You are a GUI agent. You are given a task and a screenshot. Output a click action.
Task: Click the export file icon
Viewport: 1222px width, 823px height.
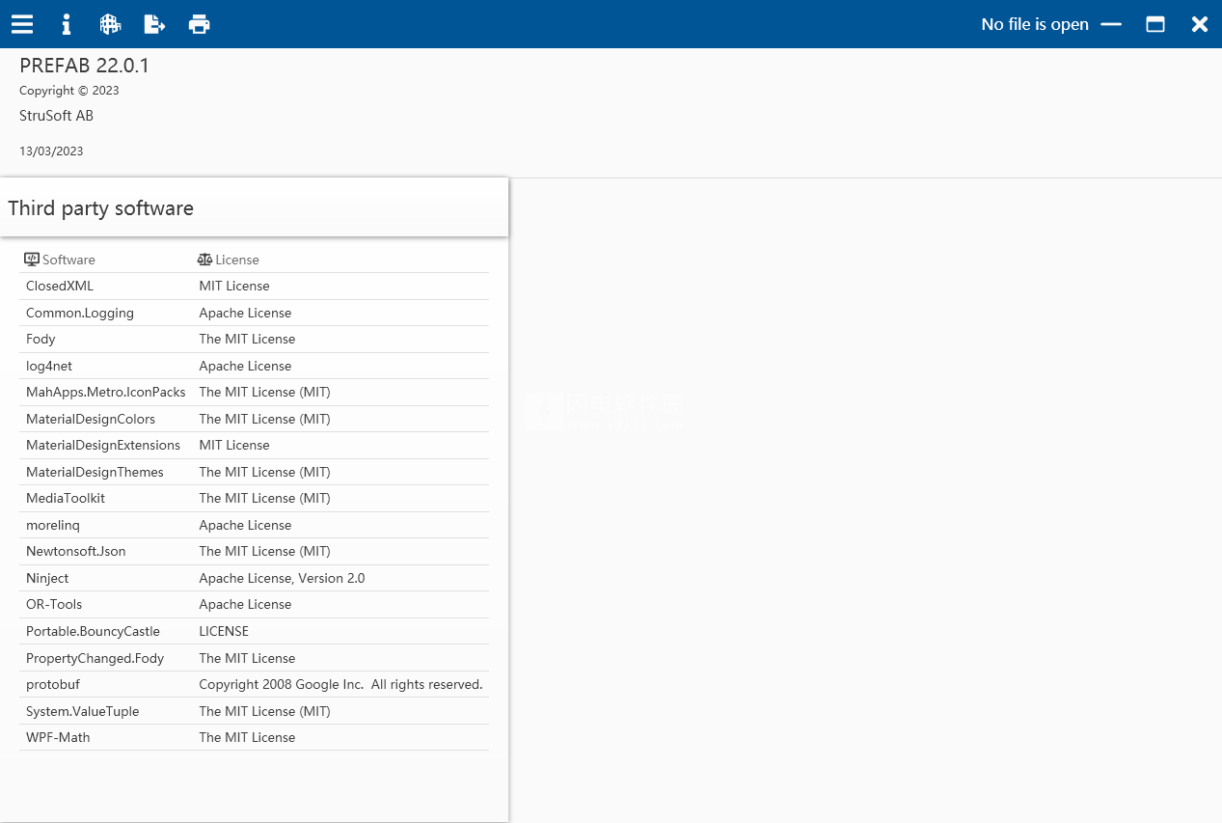pos(154,24)
